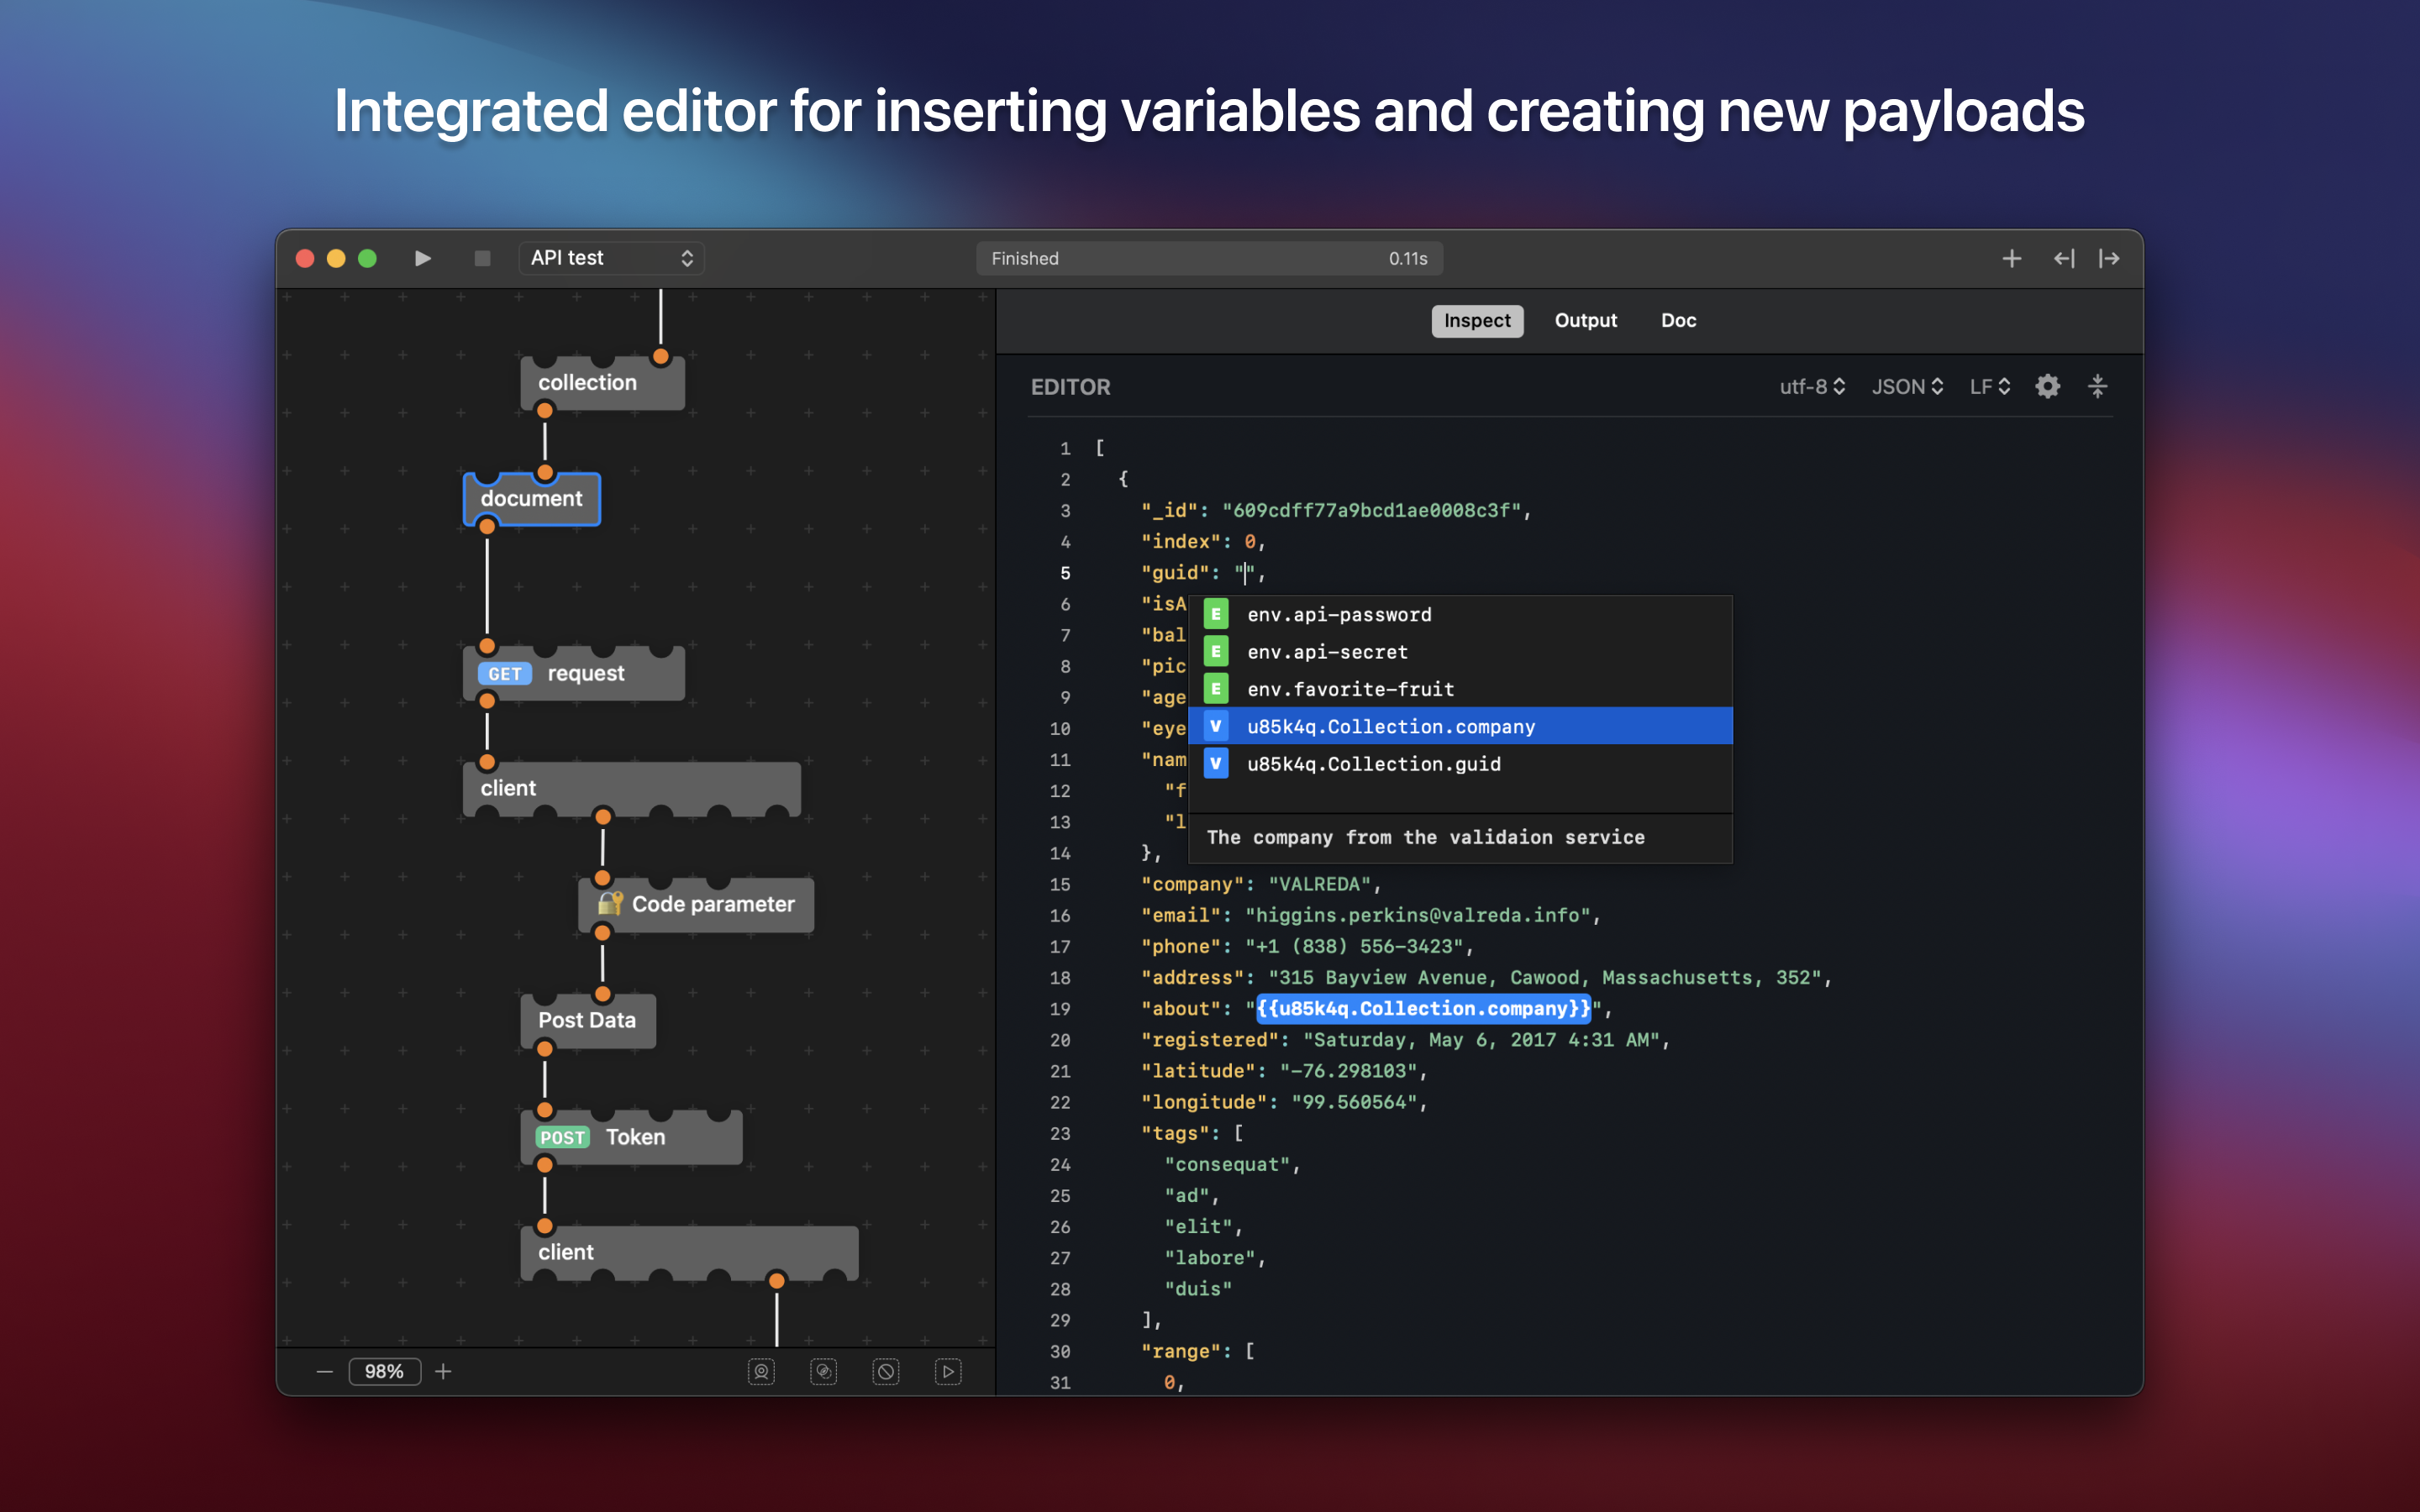This screenshot has width=2420, height=1512.
Task: Click the collapse-left panel arrow icon
Action: pos(2064,259)
